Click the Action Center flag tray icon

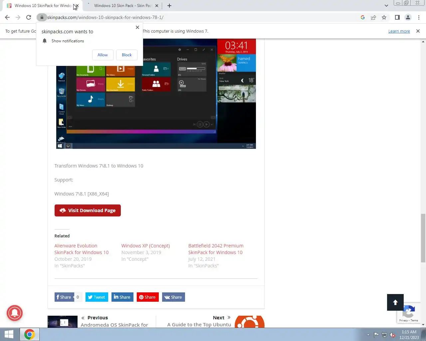[376, 335]
